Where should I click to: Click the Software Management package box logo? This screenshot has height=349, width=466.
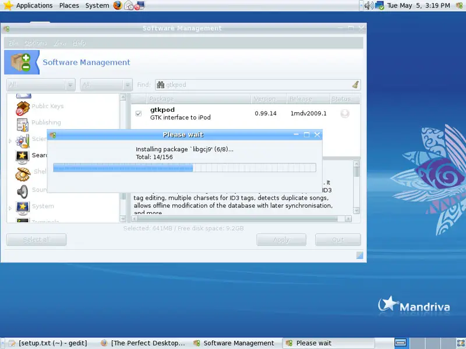click(21, 62)
